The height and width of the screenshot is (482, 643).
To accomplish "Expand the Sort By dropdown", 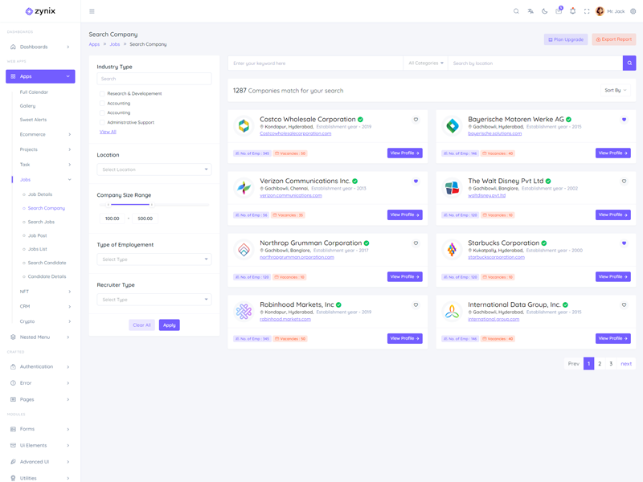I will [x=616, y=91].
